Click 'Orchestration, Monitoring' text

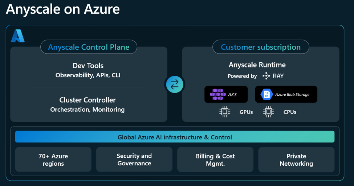[x=88, y=109]
